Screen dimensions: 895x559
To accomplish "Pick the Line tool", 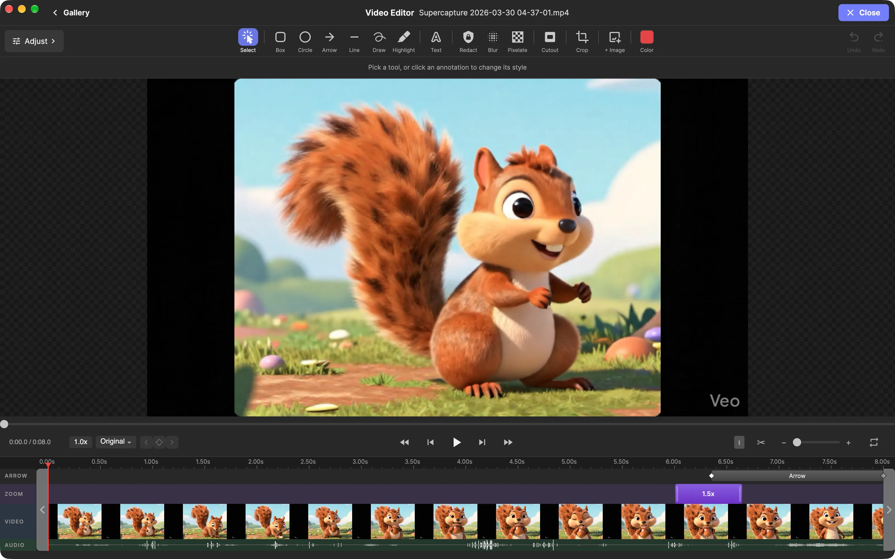I will 354,41.
